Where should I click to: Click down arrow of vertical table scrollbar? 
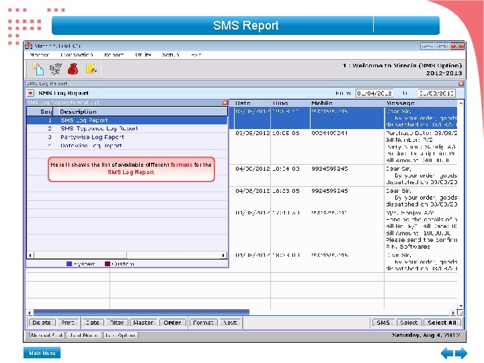click(x=461, y=306)
